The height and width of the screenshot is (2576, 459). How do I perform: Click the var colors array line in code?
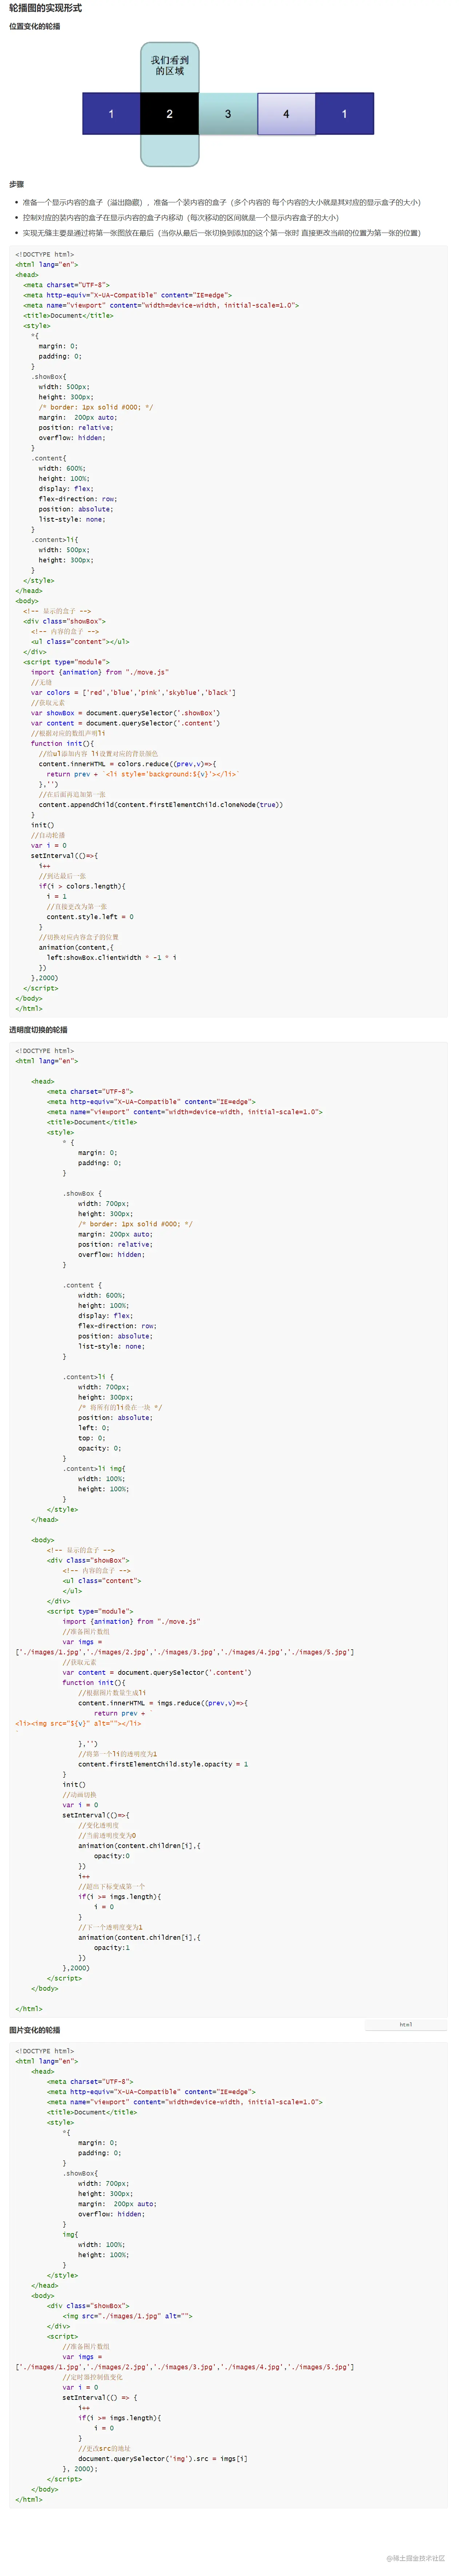134,692
